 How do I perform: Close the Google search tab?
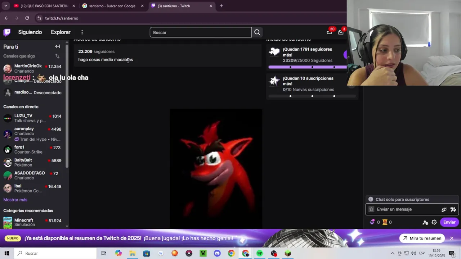142,6
